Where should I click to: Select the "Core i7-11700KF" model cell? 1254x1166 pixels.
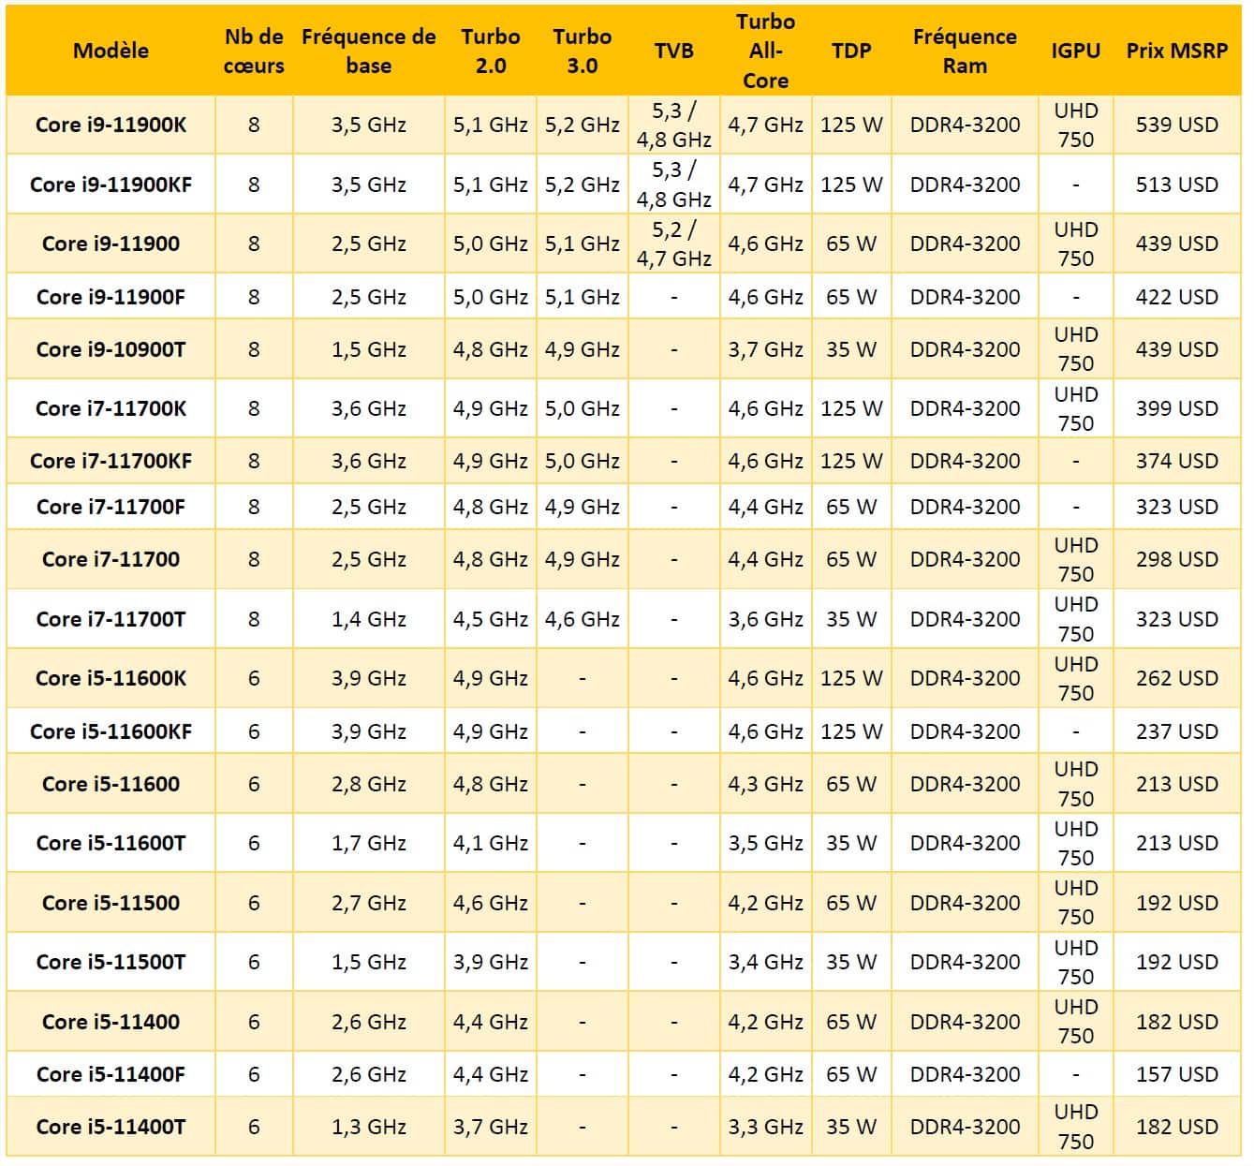(111, 461)
